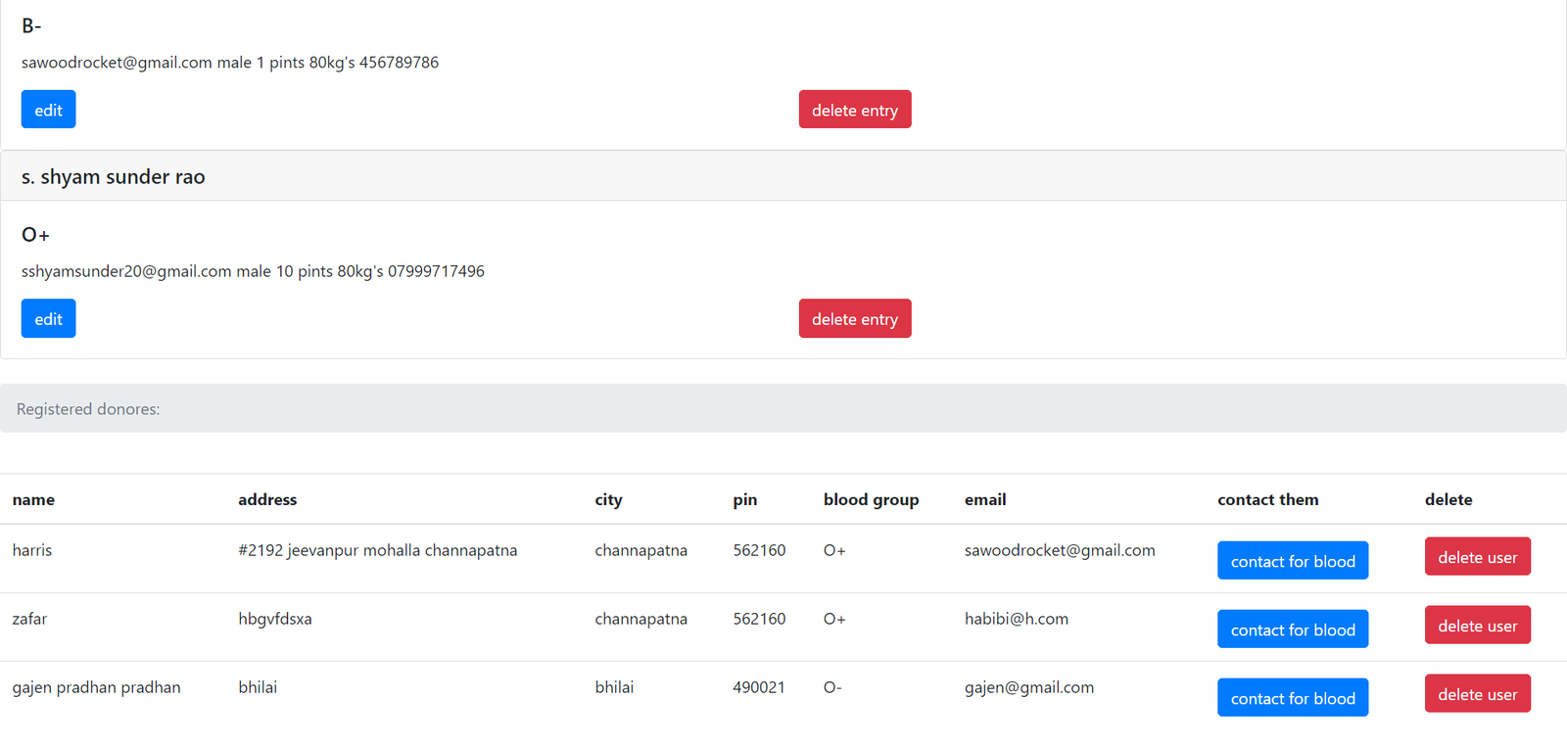The image size is (1567, 746).
Task: Select the hbgvfdsxa address cell
Action: click(275, 619)
